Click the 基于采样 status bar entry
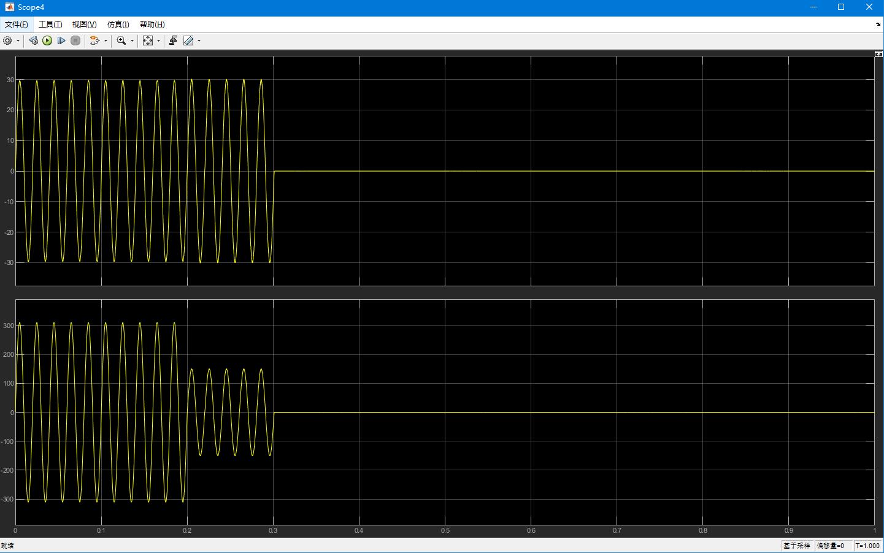Image resolution: width=884 pixels, height=553 pixels. [x=797, y=546]
